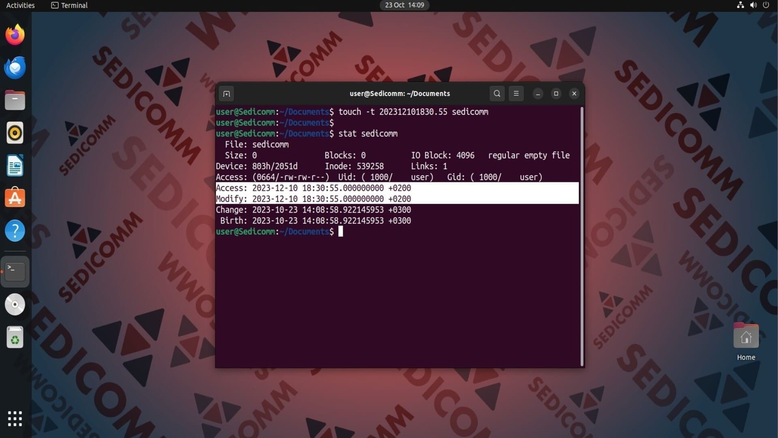Minimize the terminal window

point(538,94)
